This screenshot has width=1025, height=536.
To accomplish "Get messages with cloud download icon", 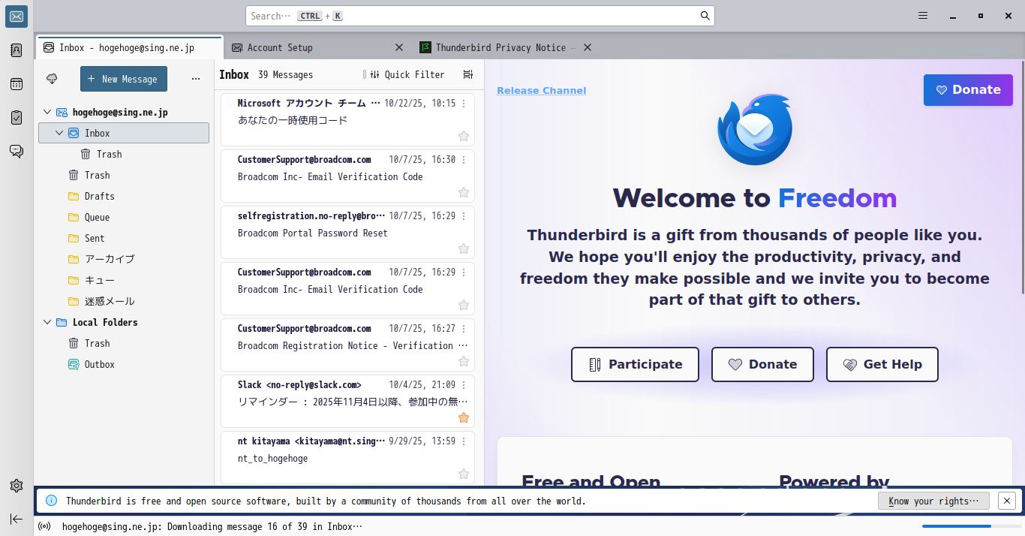I will tap(52, 79).
